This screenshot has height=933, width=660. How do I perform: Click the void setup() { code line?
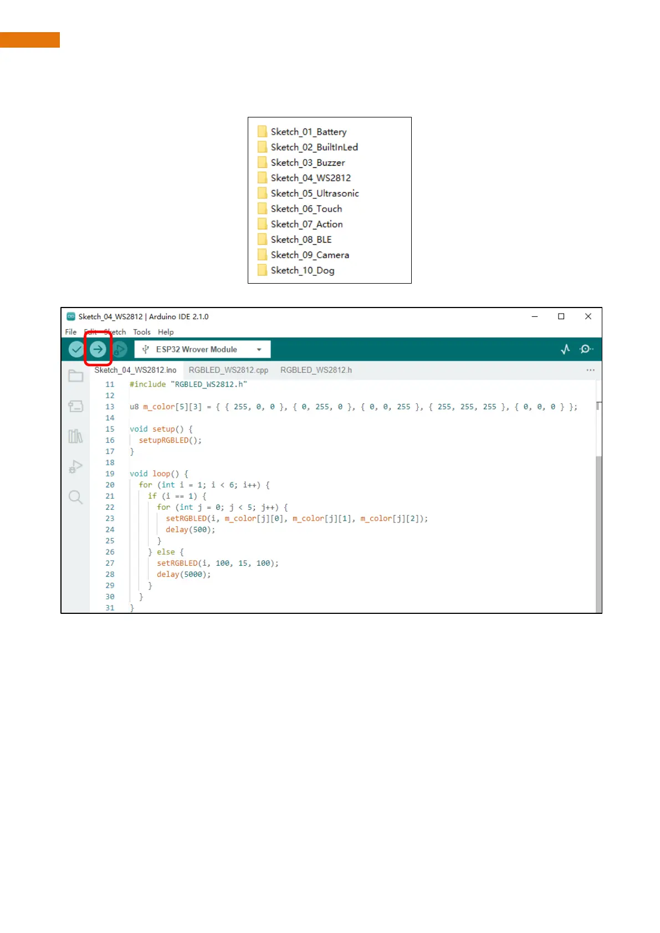coord(161,429)
